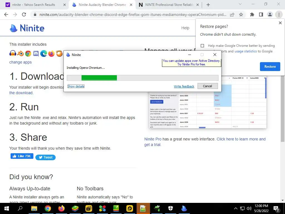Click the Restore button in the Chrome popup
The height and width of the screenshot is (214, 285).
click(x=270, y=67)
